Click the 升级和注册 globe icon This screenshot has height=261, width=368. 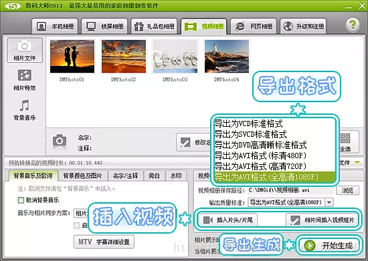point(288,27)
